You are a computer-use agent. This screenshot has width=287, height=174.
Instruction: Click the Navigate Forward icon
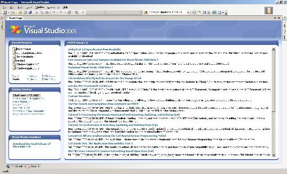77,13
